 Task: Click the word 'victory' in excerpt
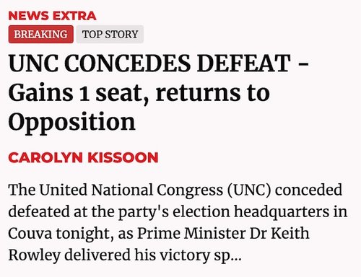(185, 256)
